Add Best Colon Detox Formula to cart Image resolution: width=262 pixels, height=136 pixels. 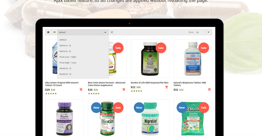click(124, 89)
